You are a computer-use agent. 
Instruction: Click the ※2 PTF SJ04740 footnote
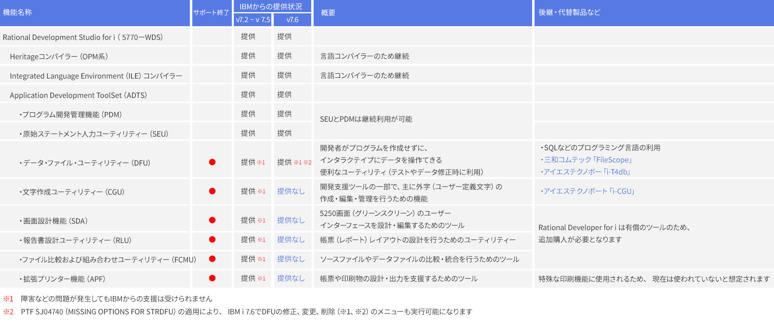click(x=246, y=312)
